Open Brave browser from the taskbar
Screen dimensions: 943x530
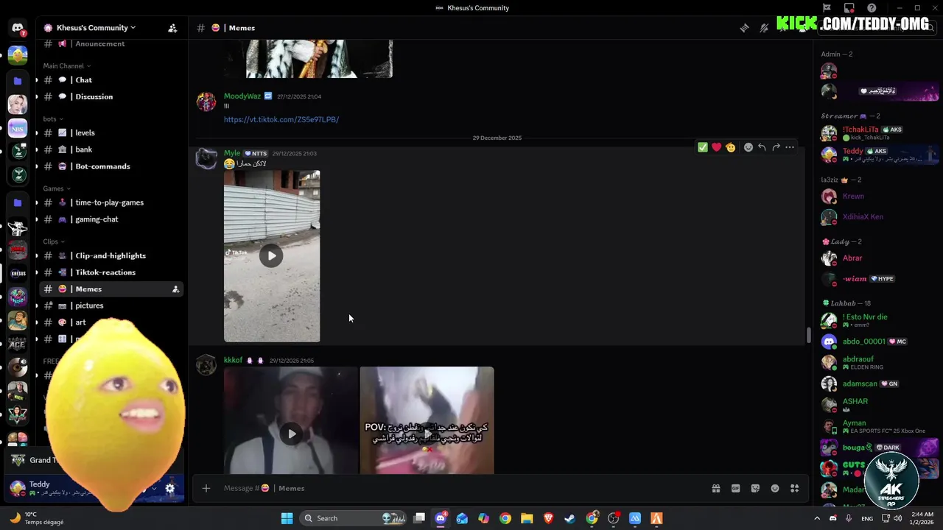(x=548, y=518)
